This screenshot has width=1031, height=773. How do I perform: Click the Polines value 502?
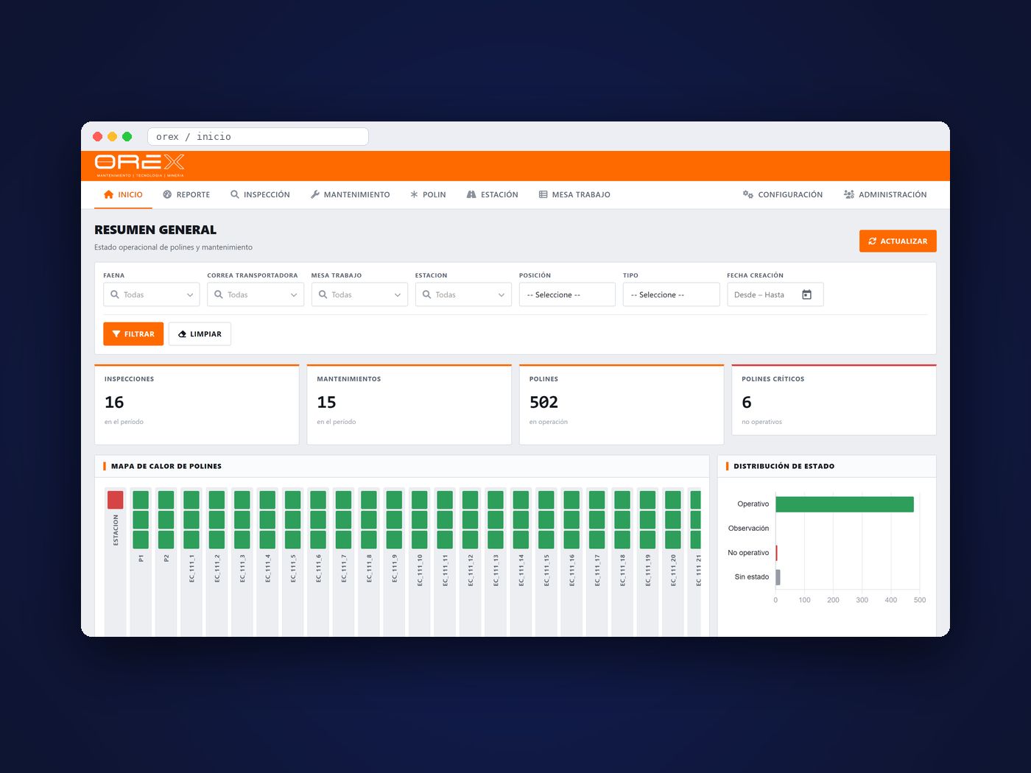tap(543, 402)
